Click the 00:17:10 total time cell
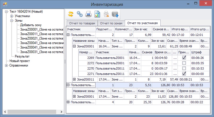Image resolution: width=214 pixels, height=117 pixels. (x=180, y=35)
